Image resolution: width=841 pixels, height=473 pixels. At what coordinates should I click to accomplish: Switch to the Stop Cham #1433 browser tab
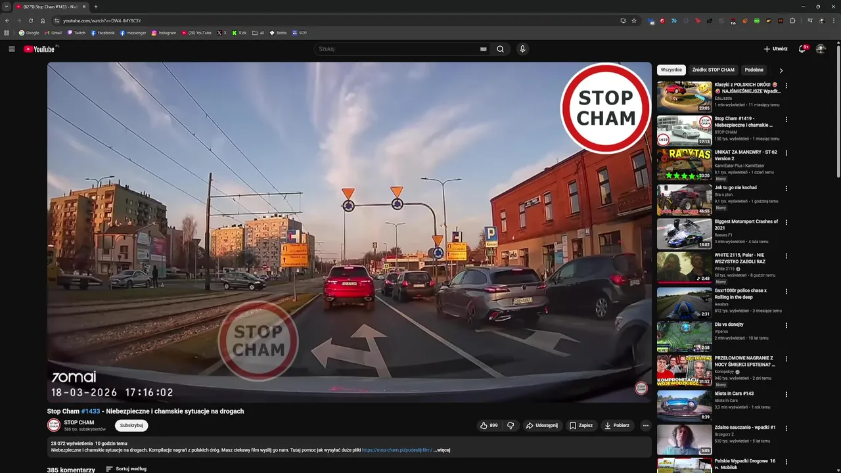tap(51, 7)
